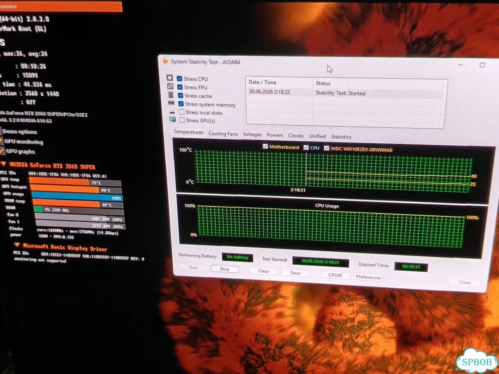Click the disk icon beside Stress local disks
The width and height of the screenshot is (499, 374).
tap(172, 112)
